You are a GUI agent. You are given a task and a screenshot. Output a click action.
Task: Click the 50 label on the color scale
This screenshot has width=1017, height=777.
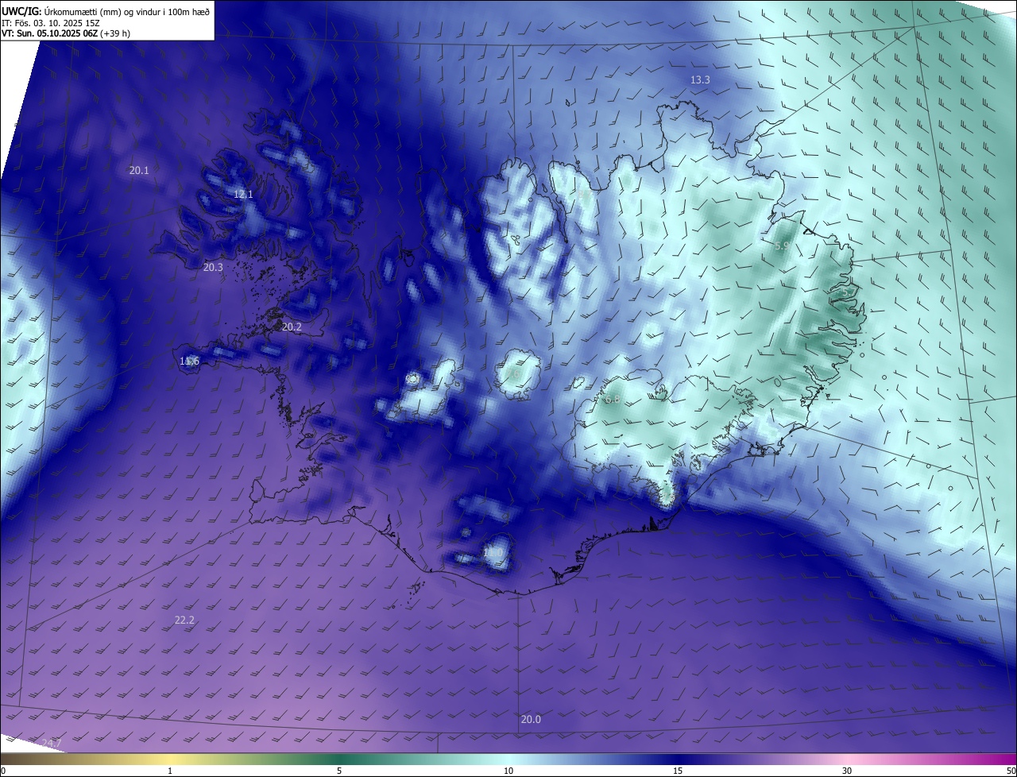point(1011,771)
